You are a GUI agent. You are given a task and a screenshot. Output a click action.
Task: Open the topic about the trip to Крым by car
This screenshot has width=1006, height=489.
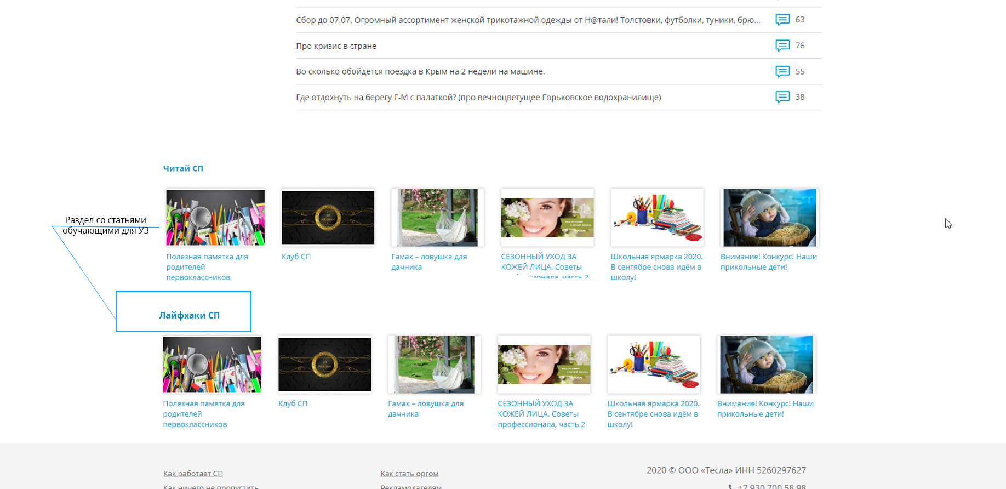coord(420,71)
